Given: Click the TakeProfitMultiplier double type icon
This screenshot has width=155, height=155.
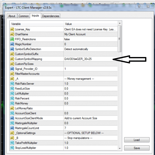Looking at the screenshot, I should click(12, 143).
